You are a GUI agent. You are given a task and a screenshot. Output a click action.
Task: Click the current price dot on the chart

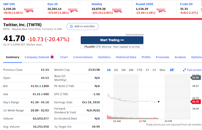click(x=159, y=102)
